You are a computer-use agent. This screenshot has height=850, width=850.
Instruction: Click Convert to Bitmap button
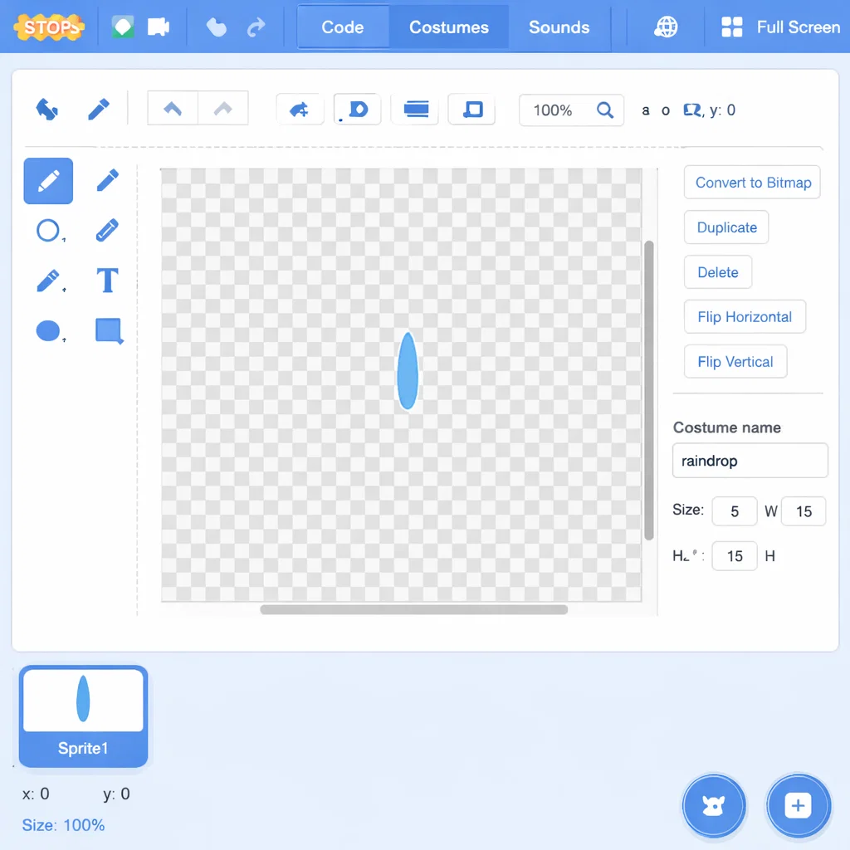(x=752, y=183)
